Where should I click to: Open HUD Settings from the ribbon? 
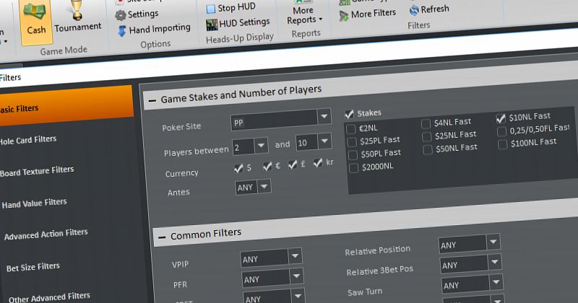point(210,24)
